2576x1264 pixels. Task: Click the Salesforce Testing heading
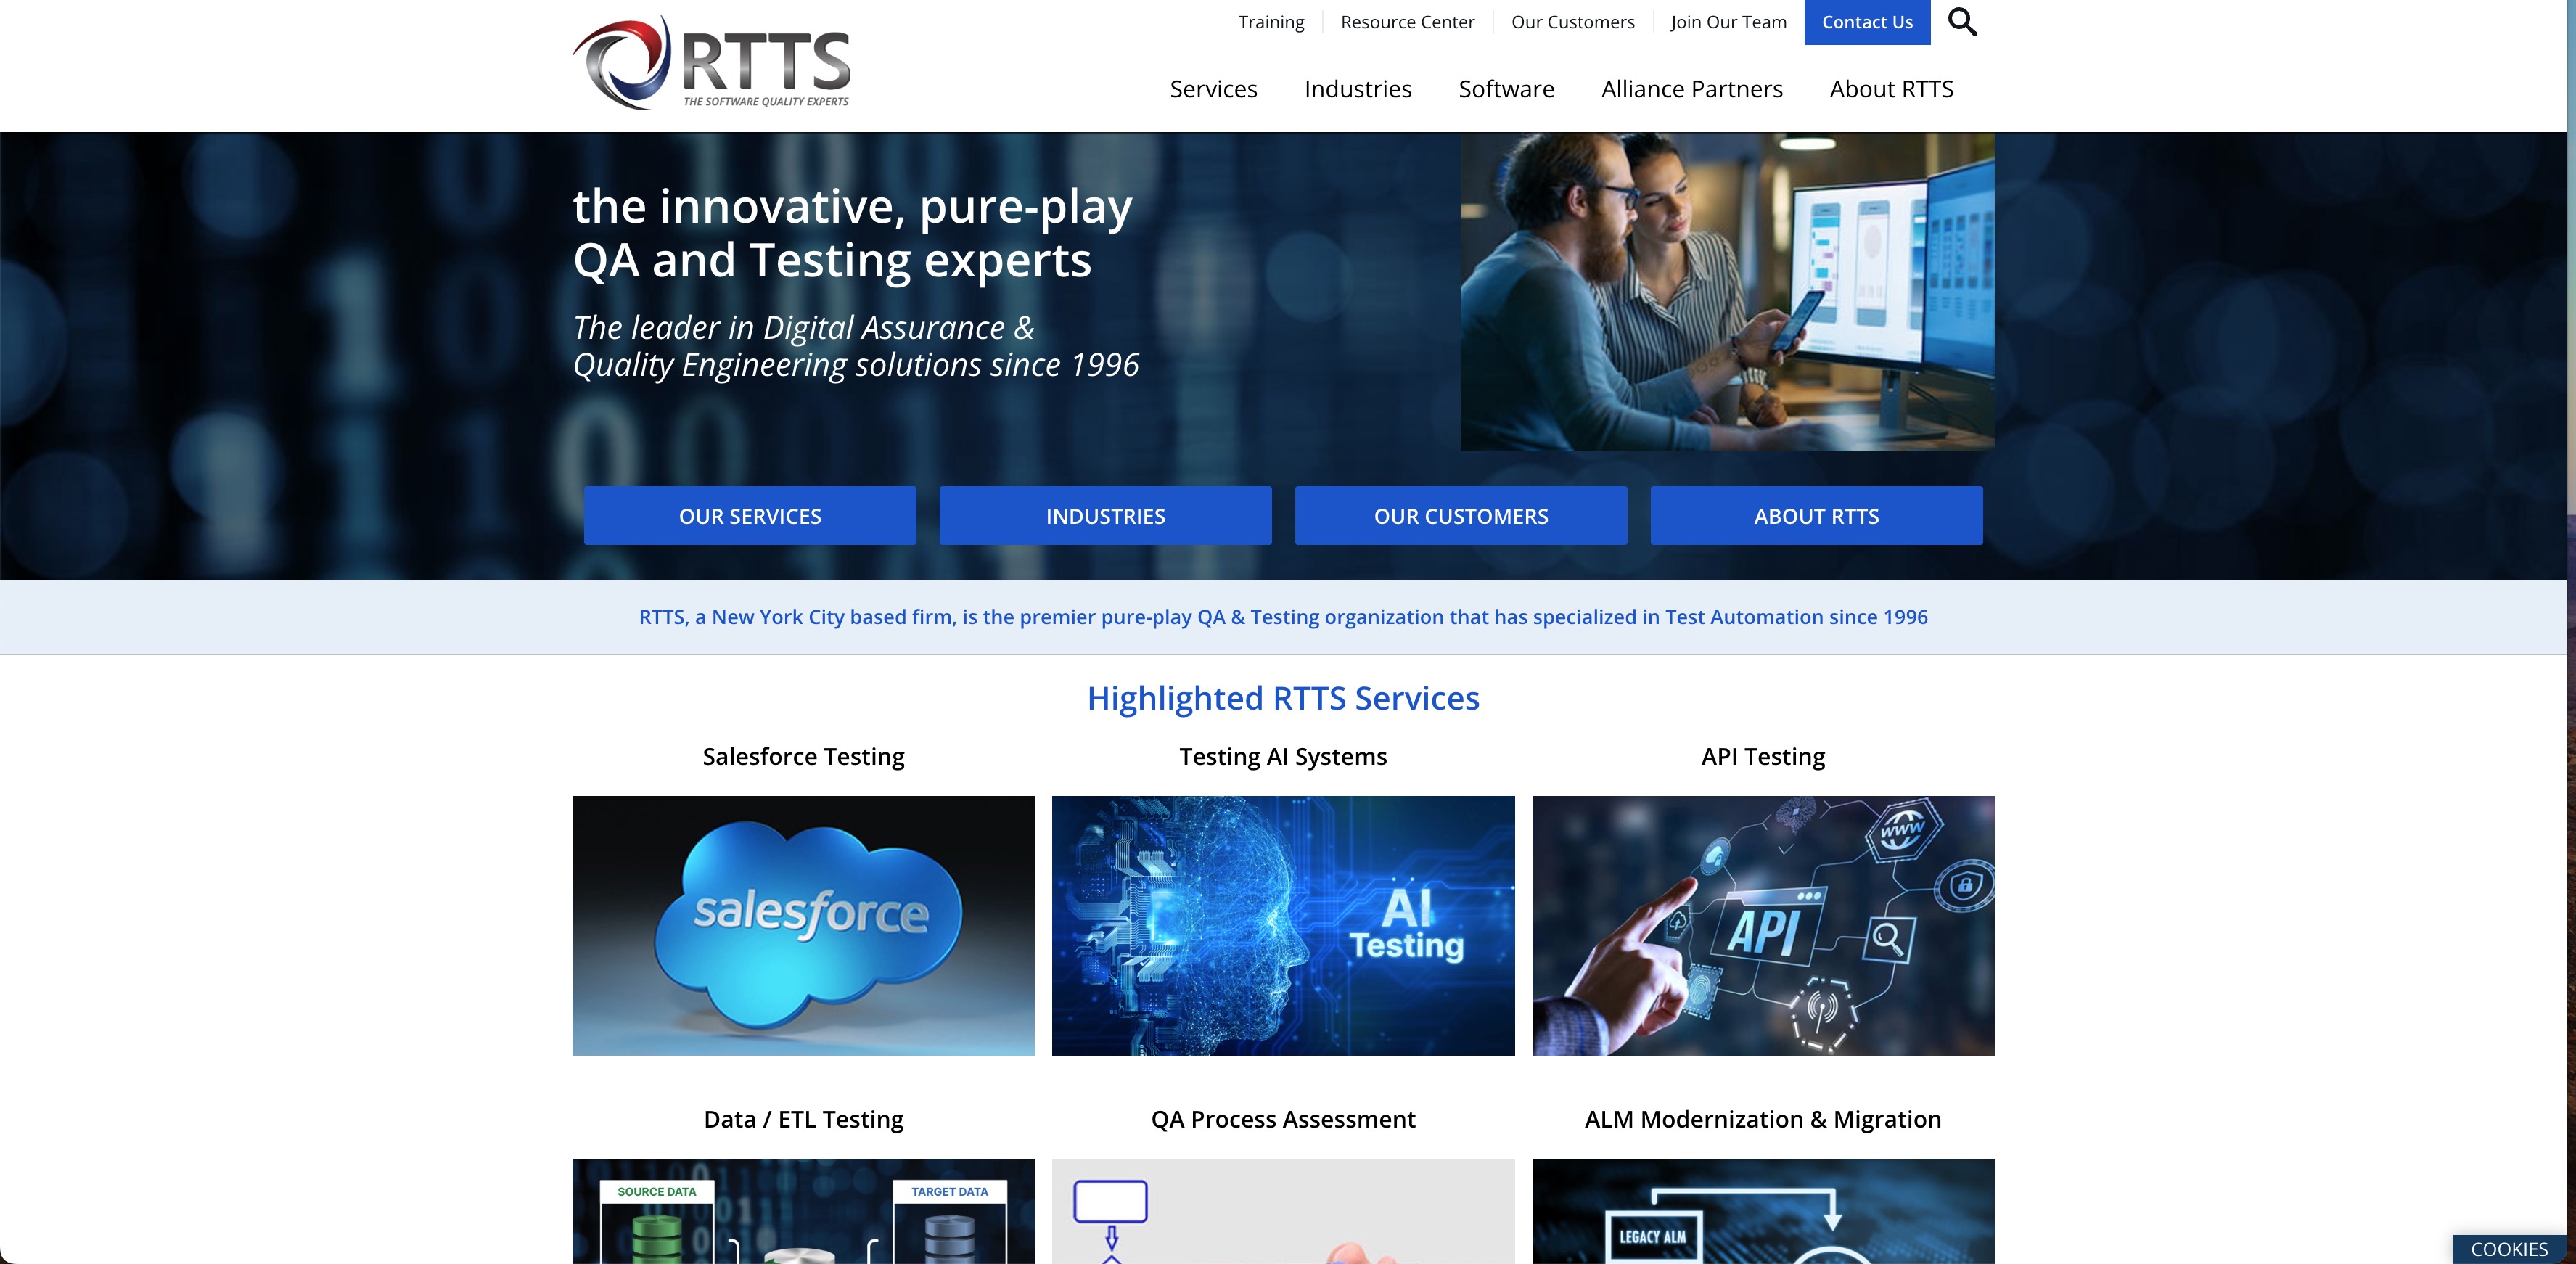[803, 757]
